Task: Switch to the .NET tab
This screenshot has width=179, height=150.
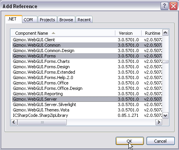Action: (14, 19)
